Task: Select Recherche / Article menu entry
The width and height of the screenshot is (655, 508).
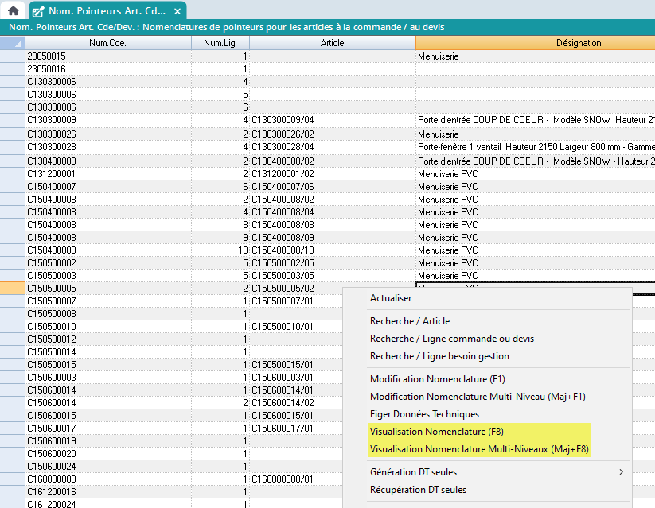Action: pyautogui.click(x=409, y=321)
